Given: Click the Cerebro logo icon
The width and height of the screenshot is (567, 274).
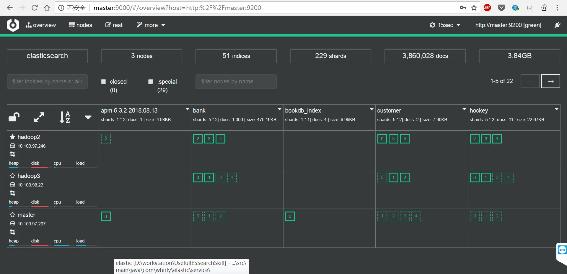Looking at the screenshot, I should coord(13,25).
